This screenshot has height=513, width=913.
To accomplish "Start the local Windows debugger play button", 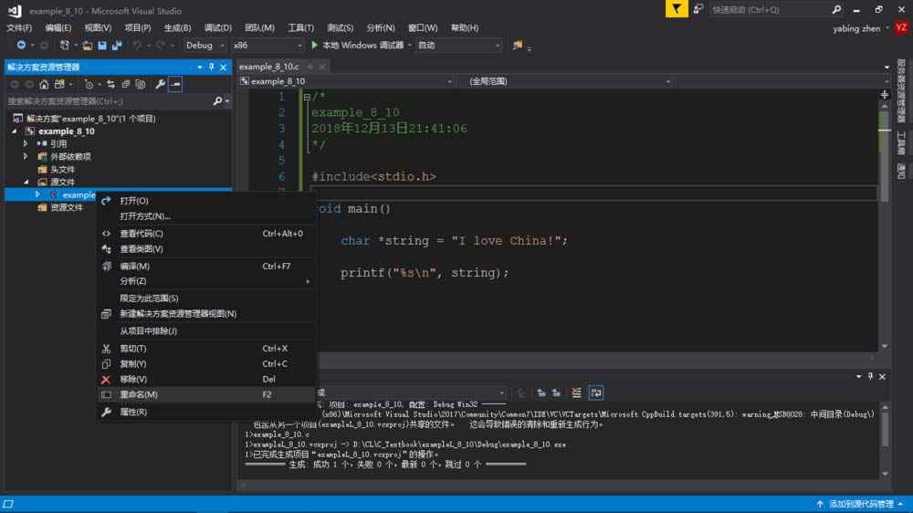I will point(315,45).
